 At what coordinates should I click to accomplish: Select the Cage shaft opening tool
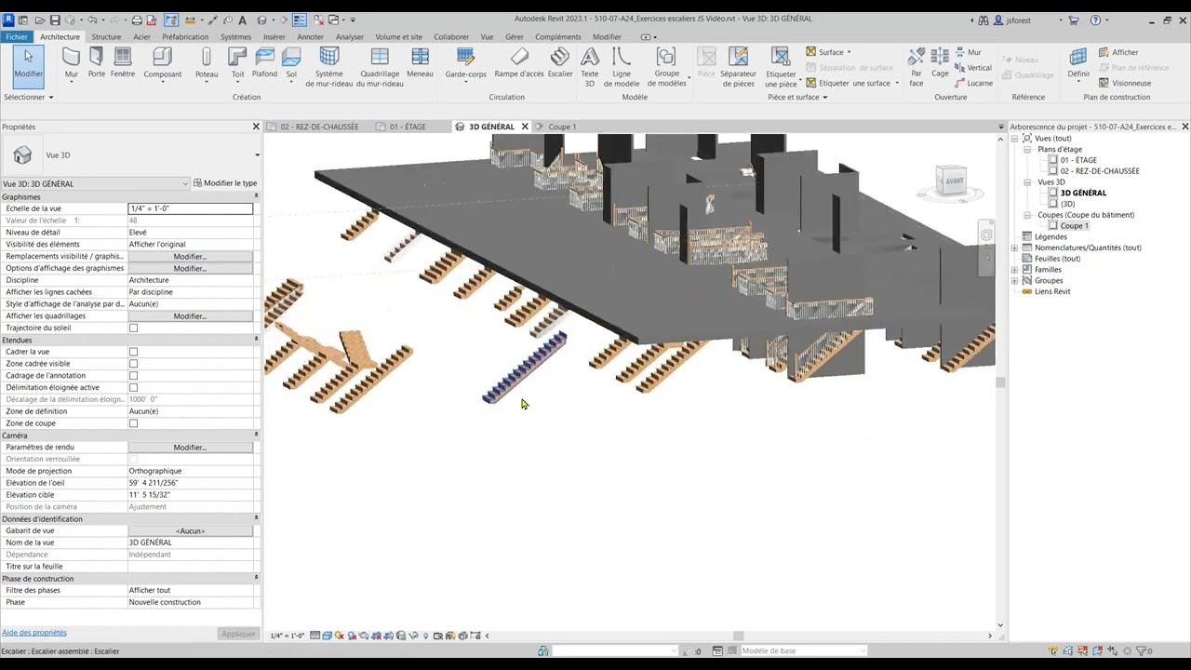(x=941, y=62)
